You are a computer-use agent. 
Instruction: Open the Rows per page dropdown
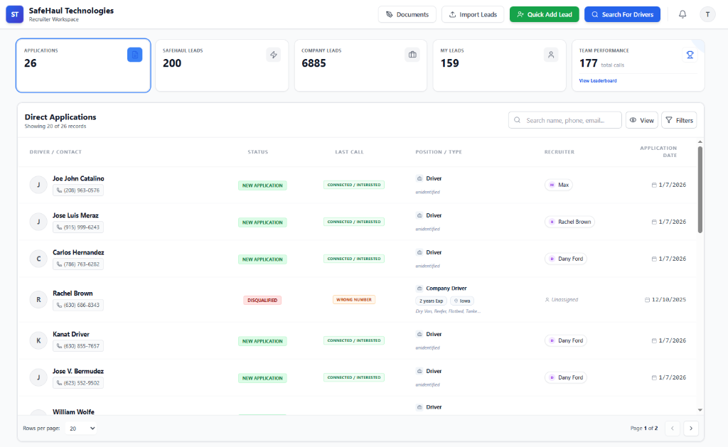click(81, 429)
